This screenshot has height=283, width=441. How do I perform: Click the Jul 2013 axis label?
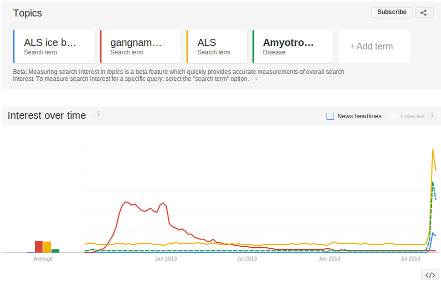(246, 259)
